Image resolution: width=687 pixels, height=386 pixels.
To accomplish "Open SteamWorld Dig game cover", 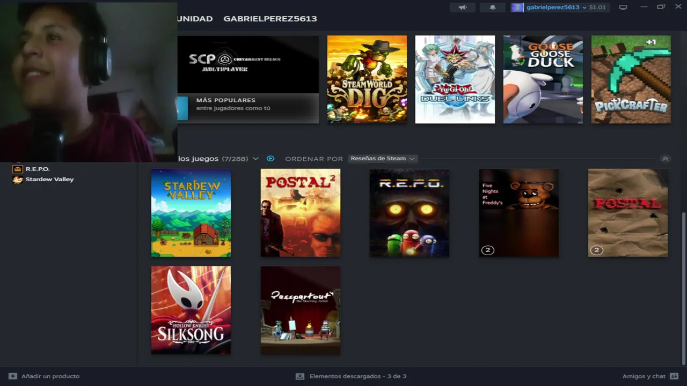I will [367, 79].
